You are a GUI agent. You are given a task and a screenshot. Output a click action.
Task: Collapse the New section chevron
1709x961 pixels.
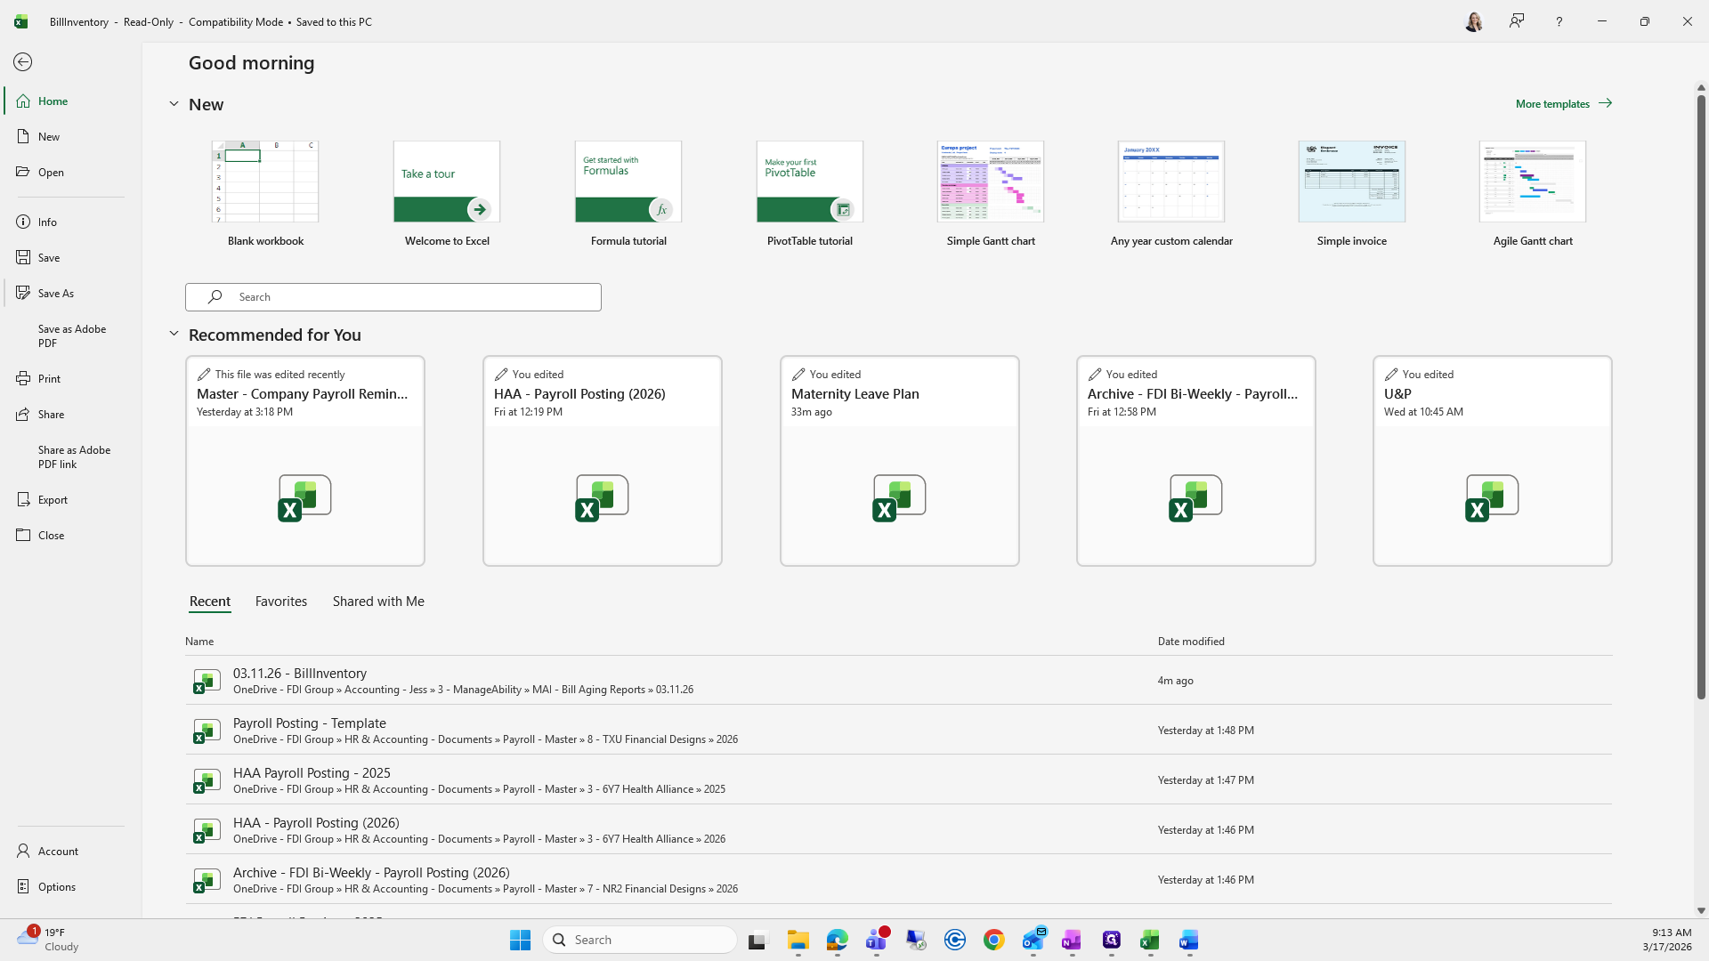[174, 104]
